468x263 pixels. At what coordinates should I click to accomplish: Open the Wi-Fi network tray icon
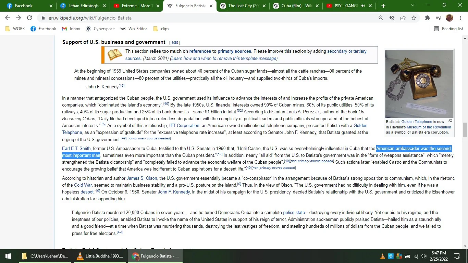click(x=416, y=256)
